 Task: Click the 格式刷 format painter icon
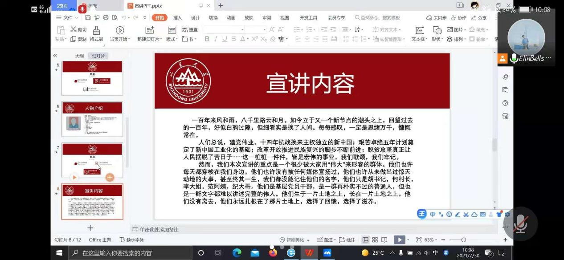coord(96,30)
